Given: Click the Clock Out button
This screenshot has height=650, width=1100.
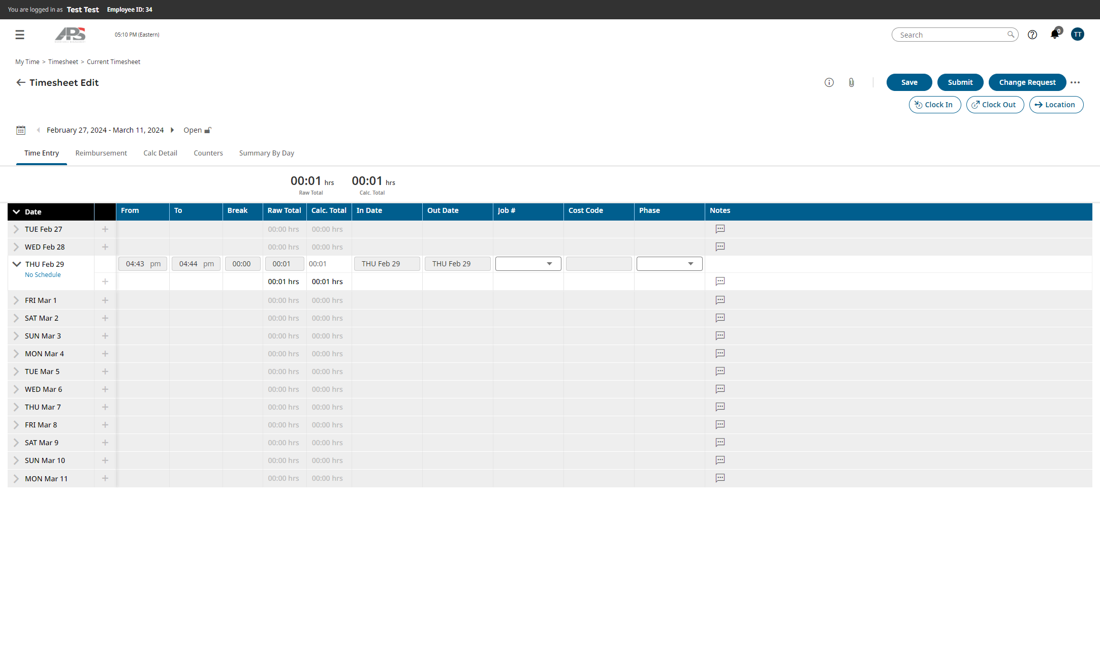Looking at the screenshot, I should click(995, 105).
